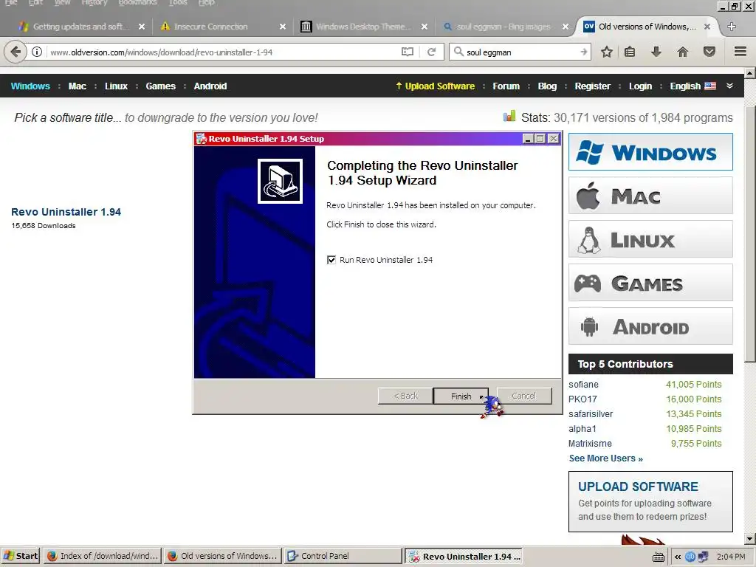Click See More Users link
The height and width of the screenshot is (567, 756).
pos(605,458)
